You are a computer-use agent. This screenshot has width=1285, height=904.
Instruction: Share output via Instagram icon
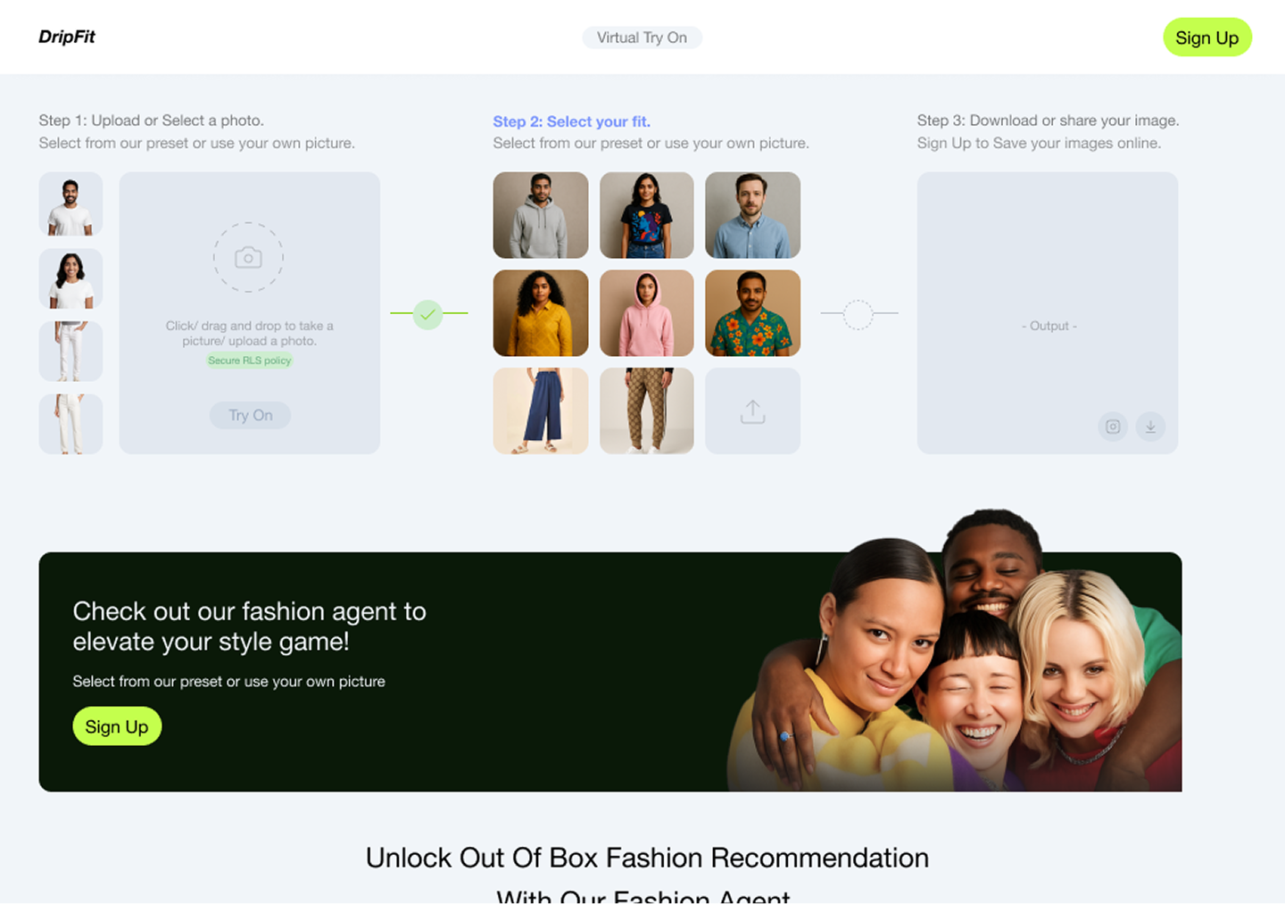point(1113,427)
